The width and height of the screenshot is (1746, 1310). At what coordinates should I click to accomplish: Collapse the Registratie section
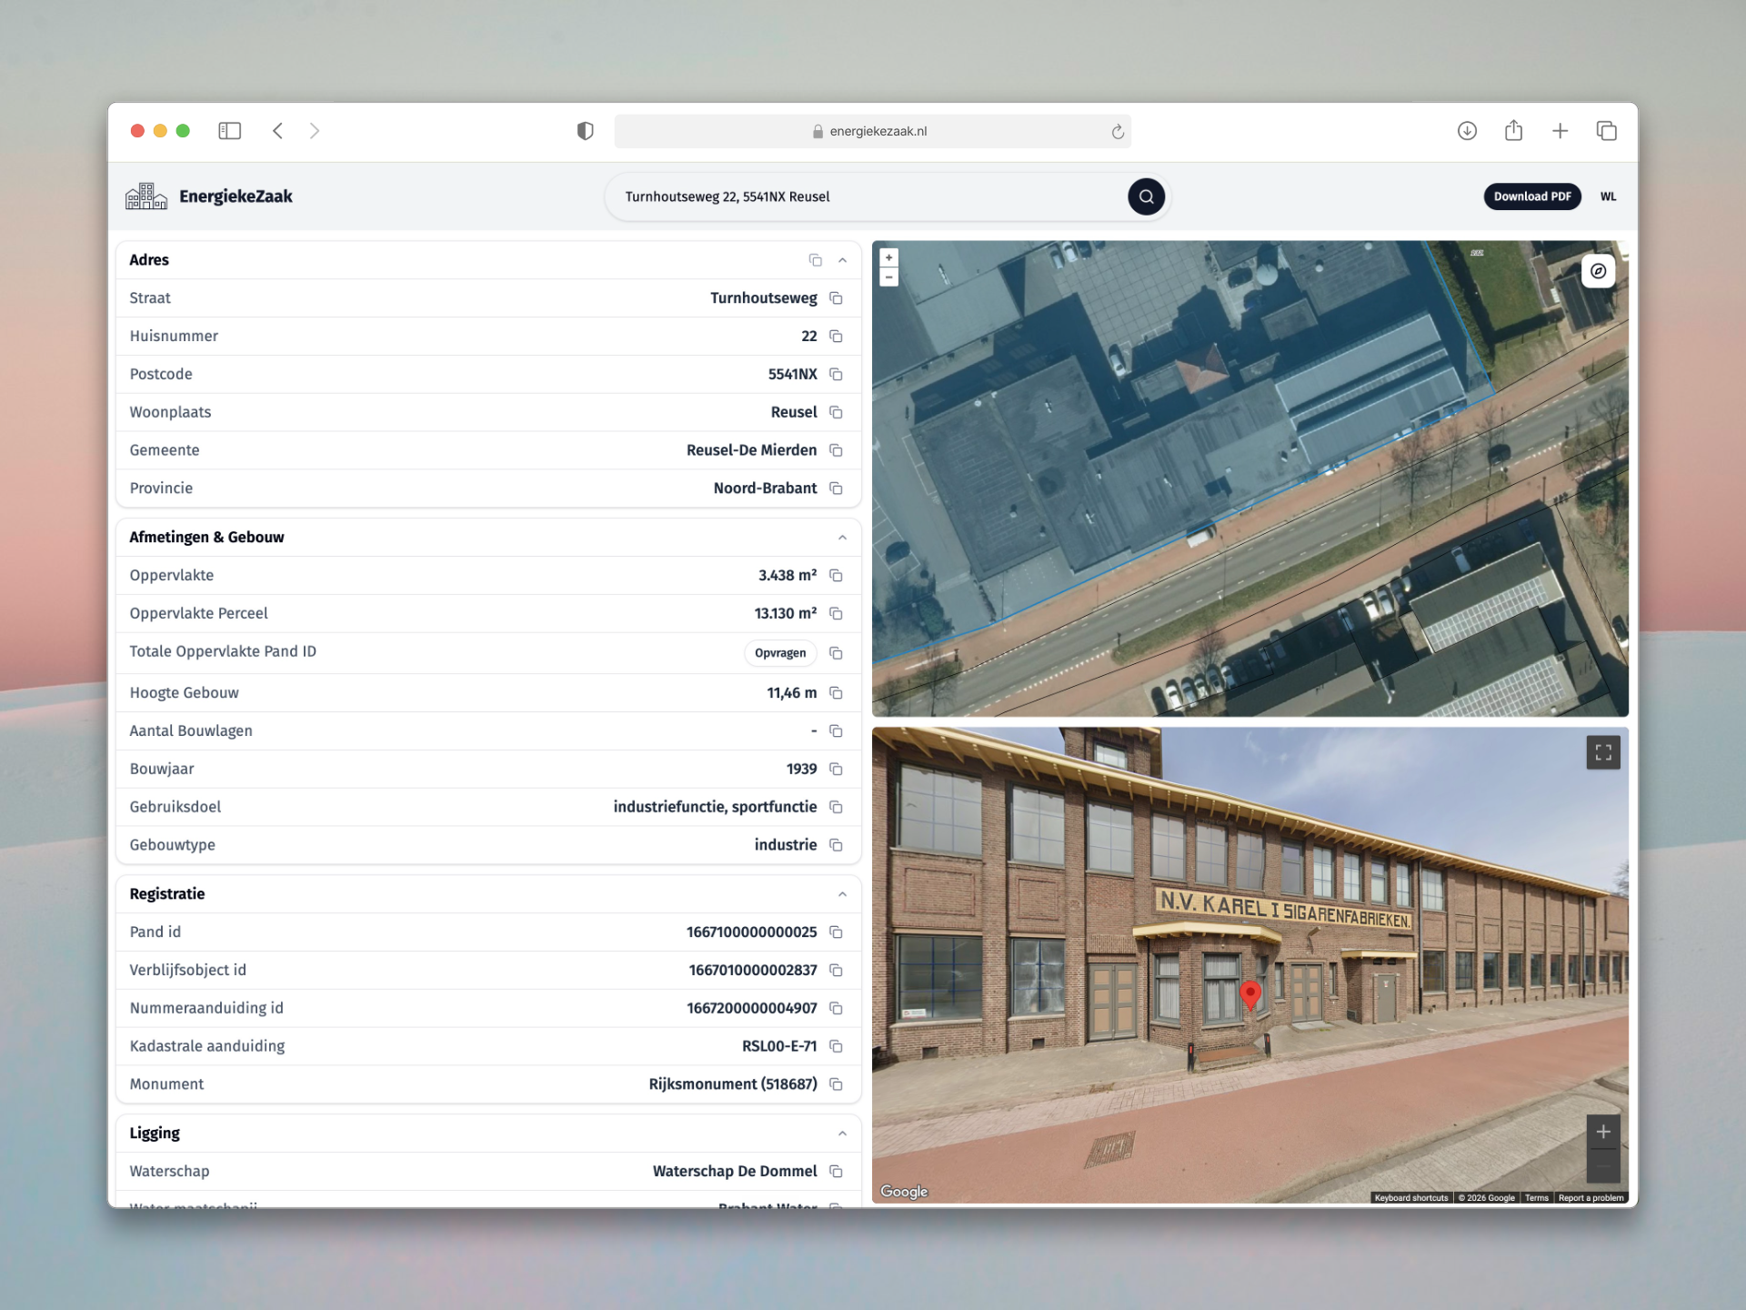842,894
